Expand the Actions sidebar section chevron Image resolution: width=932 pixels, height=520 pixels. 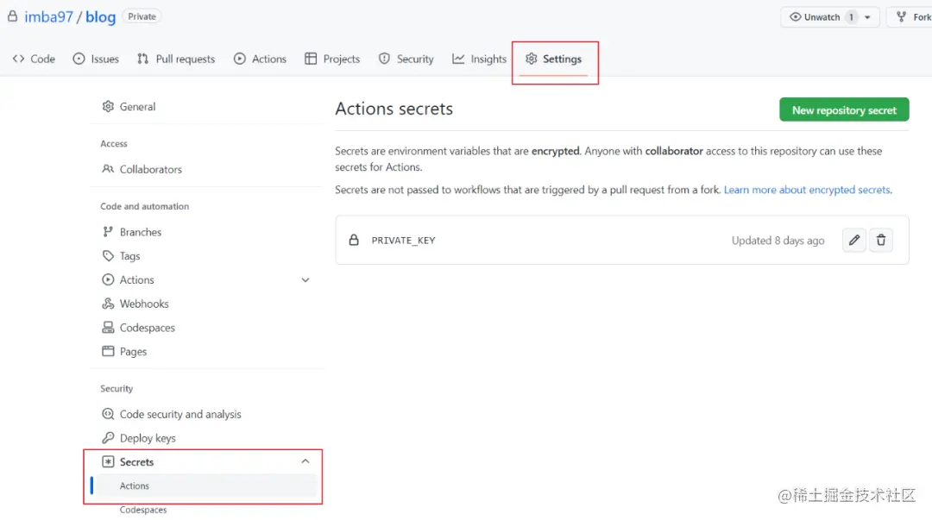coord(305,280)
